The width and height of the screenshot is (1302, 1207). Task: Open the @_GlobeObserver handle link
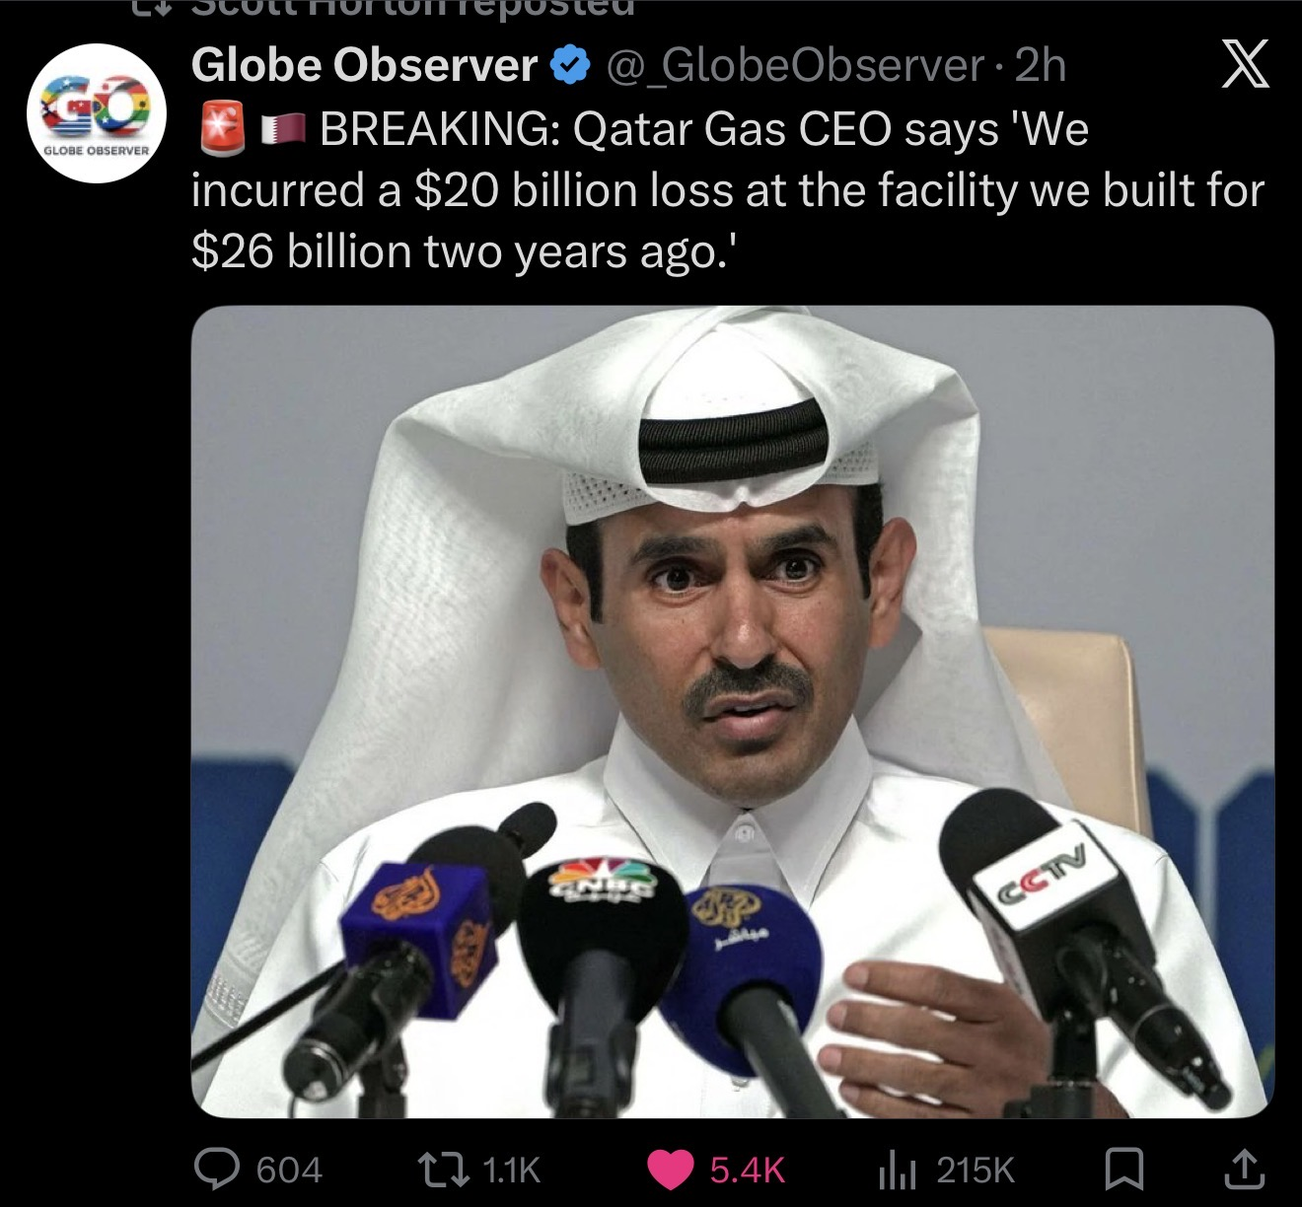[x=795, y=66]
